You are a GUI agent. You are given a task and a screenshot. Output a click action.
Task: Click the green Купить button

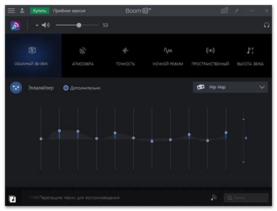pyautogui.click(x=40, y=11)
